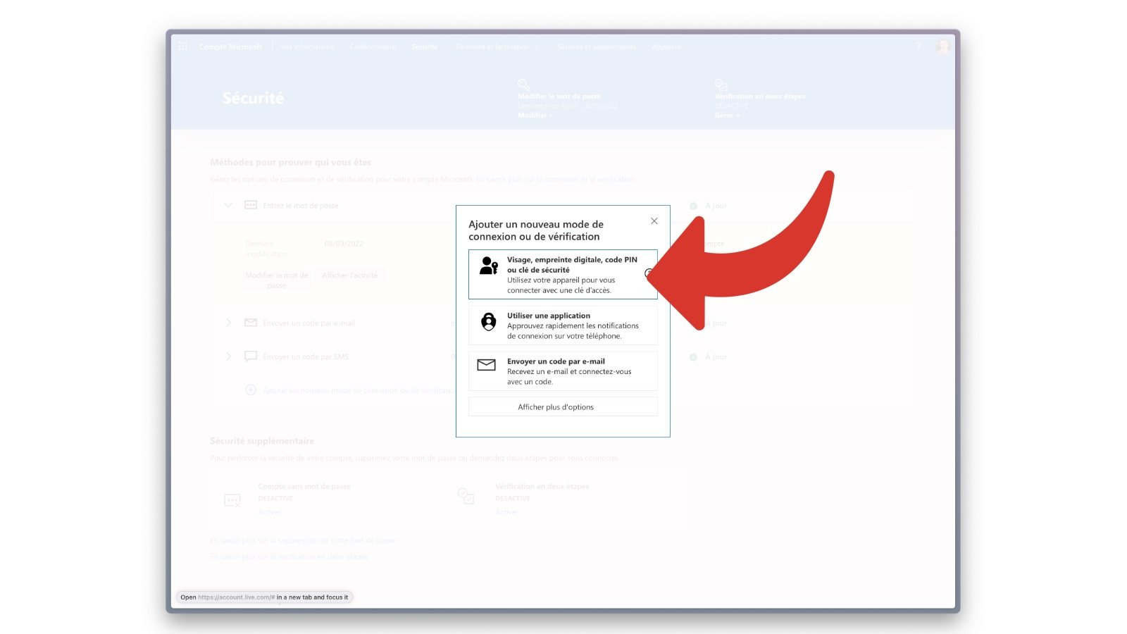Switch to the Appareils navigation tab
Image resolution: width=1127 pixels, height=634 pixels.
pyautogui.click(x=666, y=46)
